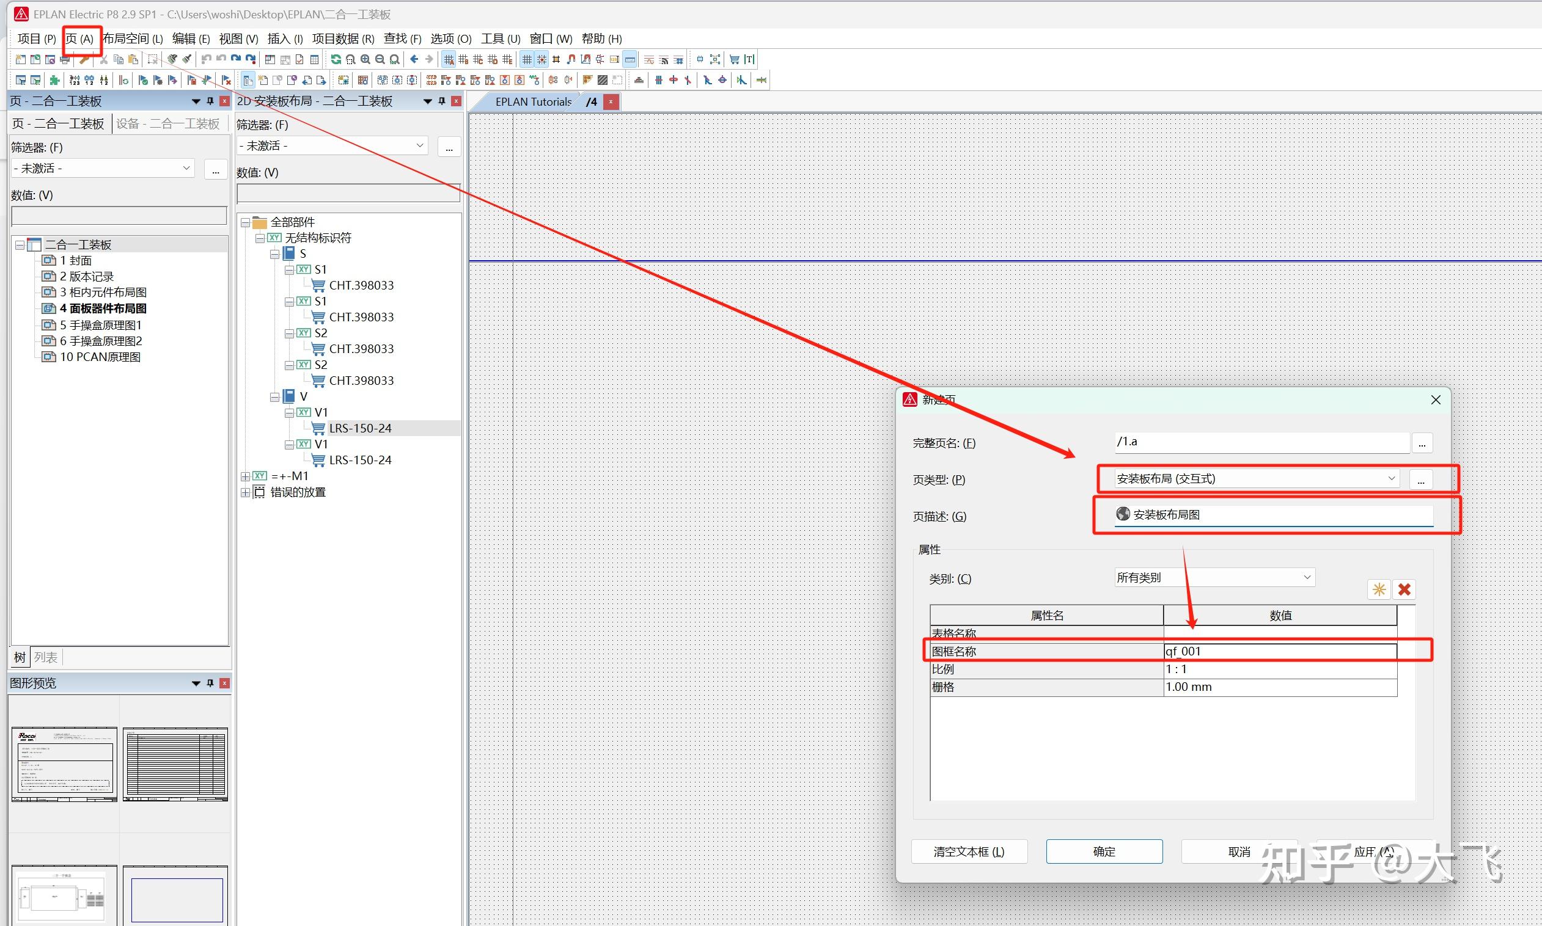Click the flag with red X icon
This screenshot has height=926, width=1542.
click(x=226, y=80)
